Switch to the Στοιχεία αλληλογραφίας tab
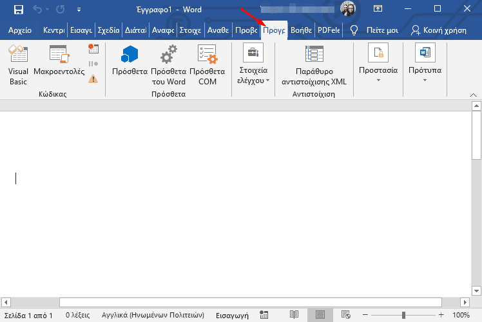The height and width of the screenshot is (322, 482). pyautogui.click(x=190, y=30)
